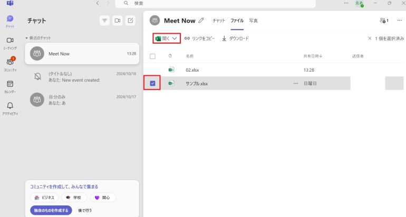Viewport: 406px width, 217px height.
Task: Clear selection using the X beside 1 個を選択済み
Action: tap(370, 38)
